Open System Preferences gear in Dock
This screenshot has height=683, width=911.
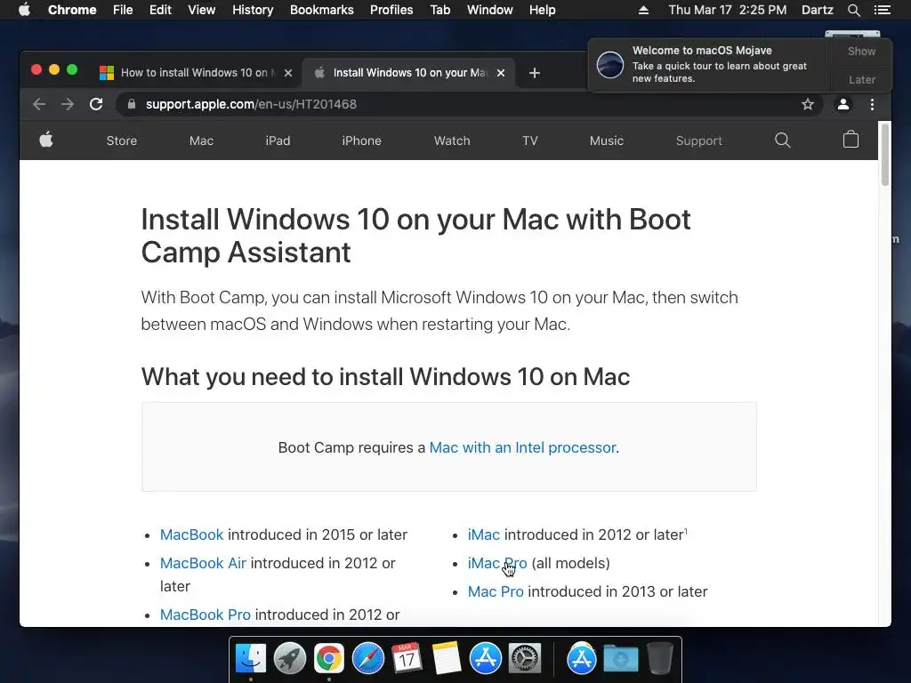525,659
